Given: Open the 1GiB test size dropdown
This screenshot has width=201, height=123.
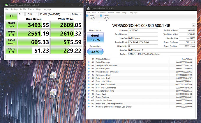Looking at the screenshot, I should (32, 14).
